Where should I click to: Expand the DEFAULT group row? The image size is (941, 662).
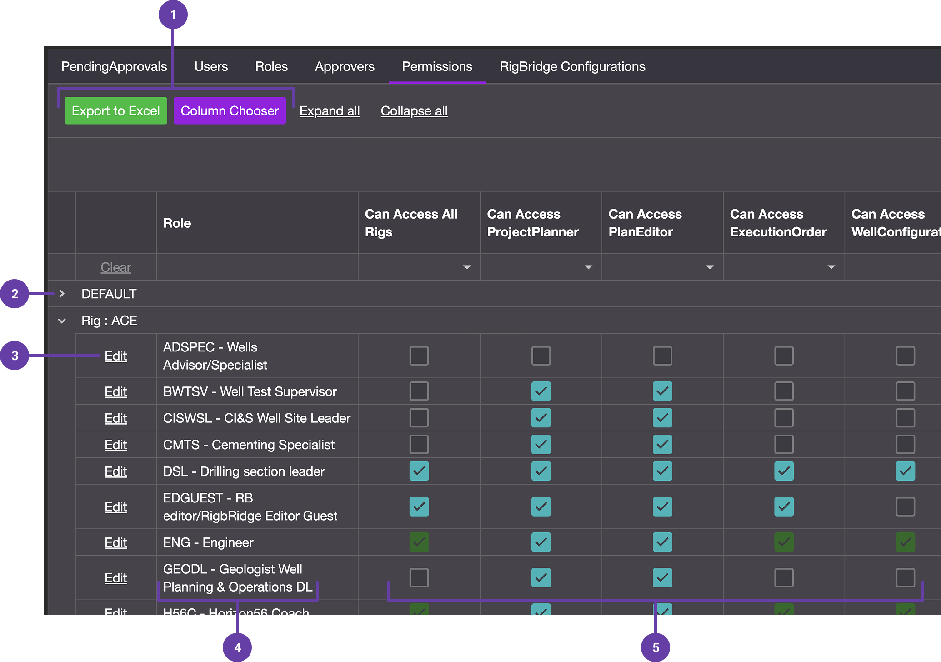coord(62,294)
